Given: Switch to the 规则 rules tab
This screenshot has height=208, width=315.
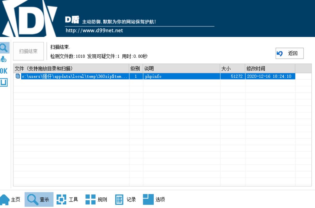Looking at the screenshot, I should 96,199.
